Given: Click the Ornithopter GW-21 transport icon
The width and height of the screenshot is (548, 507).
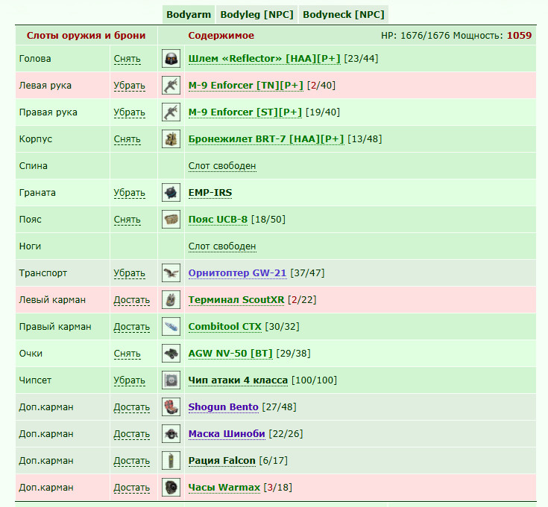Looking at the screenshot, I should point(171,273).
